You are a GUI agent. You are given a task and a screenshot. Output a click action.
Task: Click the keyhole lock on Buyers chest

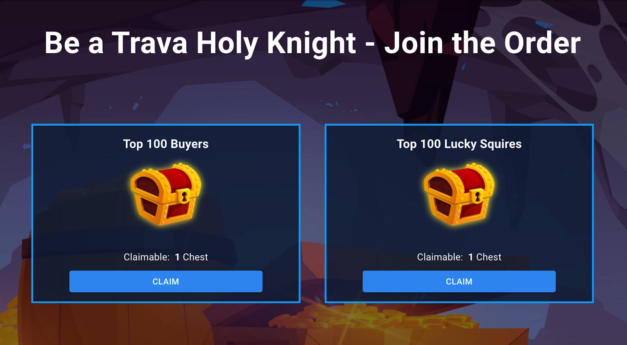pyautogui.click(x=184, y=195)
